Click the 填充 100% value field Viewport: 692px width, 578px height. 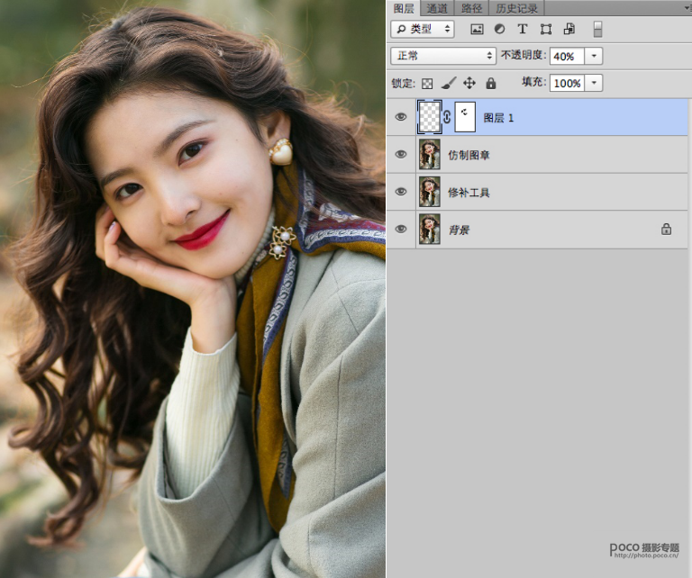[x=567, y=83]
